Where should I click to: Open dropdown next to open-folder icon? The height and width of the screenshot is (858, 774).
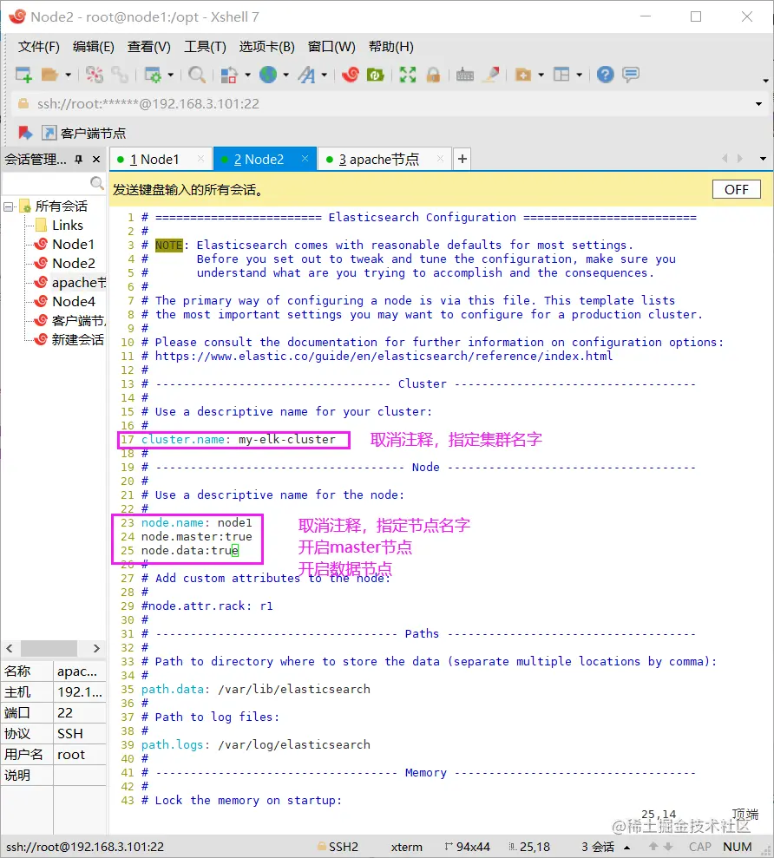tap(68, 75)
